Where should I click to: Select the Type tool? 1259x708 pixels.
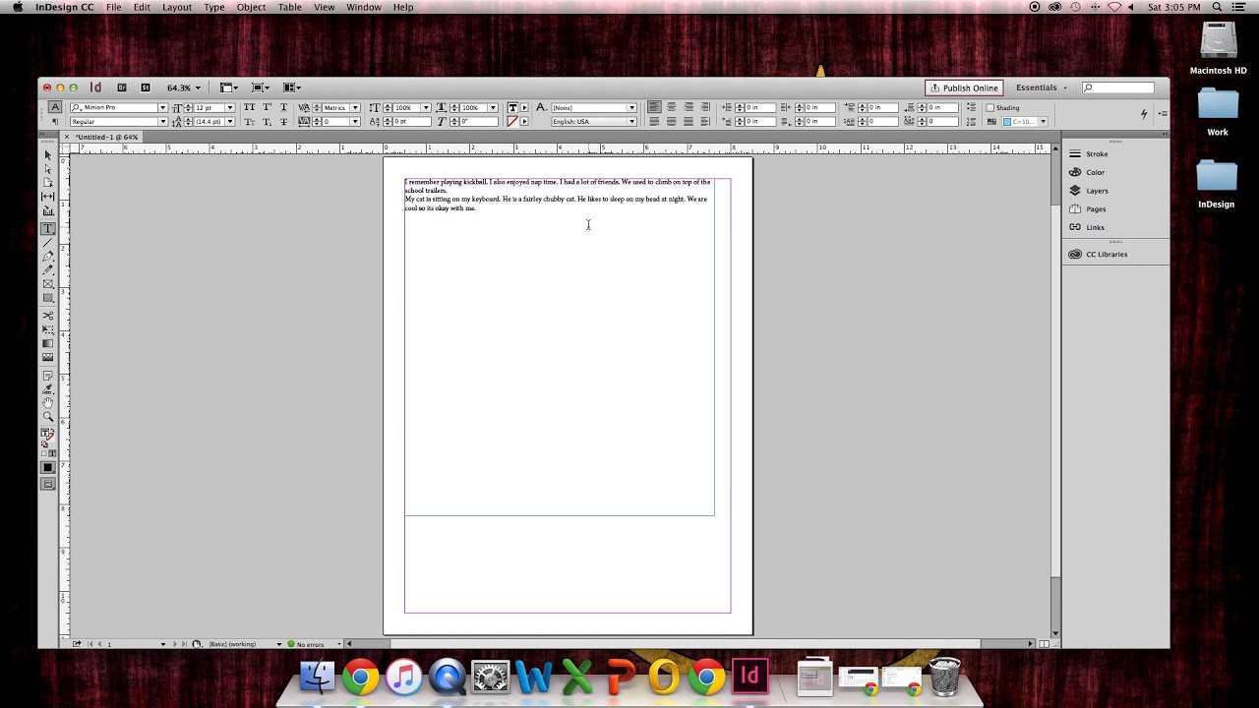click(x=47, y=228)
